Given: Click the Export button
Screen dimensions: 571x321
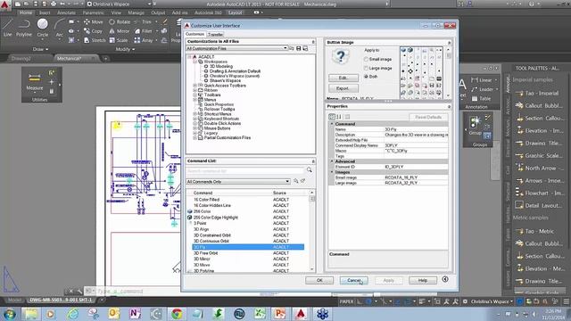Looking at the screenshot, I should point(343,88).
